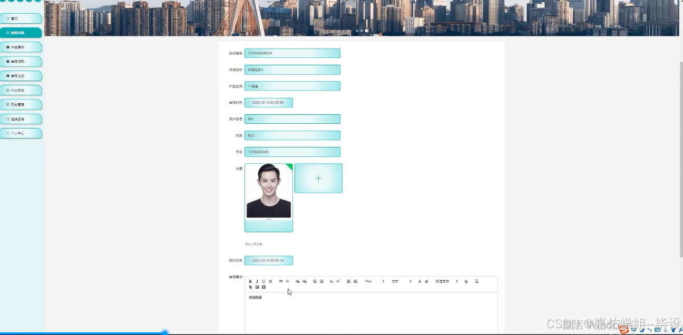
Task: Click the plus box to upload avatar
Action: pyautogui.click(x=318, y=178)
